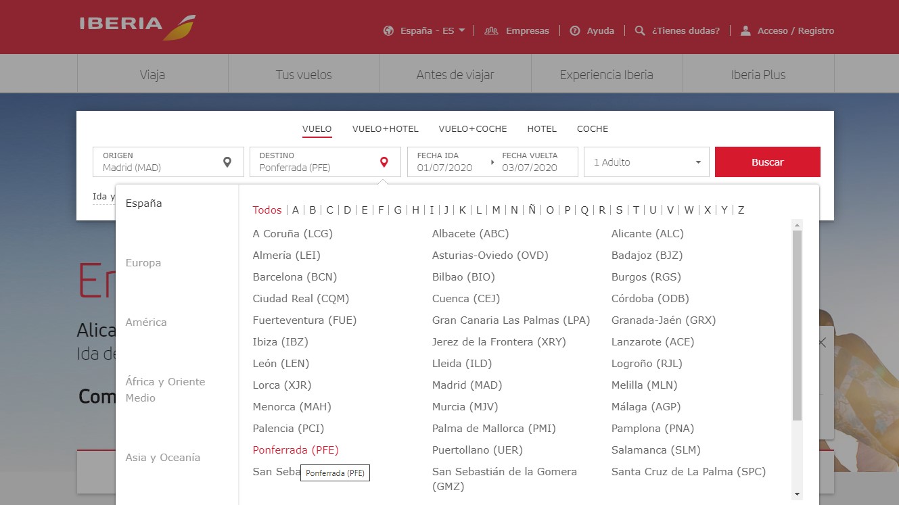This screenshot has width=899, height=505.
Task: Open the Antes de viajar menu
Action: [455, 74]
